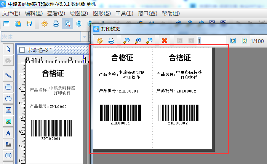Click the Save floppy disk icon
This screenshot has width=267, height=164.
click(x=29, y=24)
